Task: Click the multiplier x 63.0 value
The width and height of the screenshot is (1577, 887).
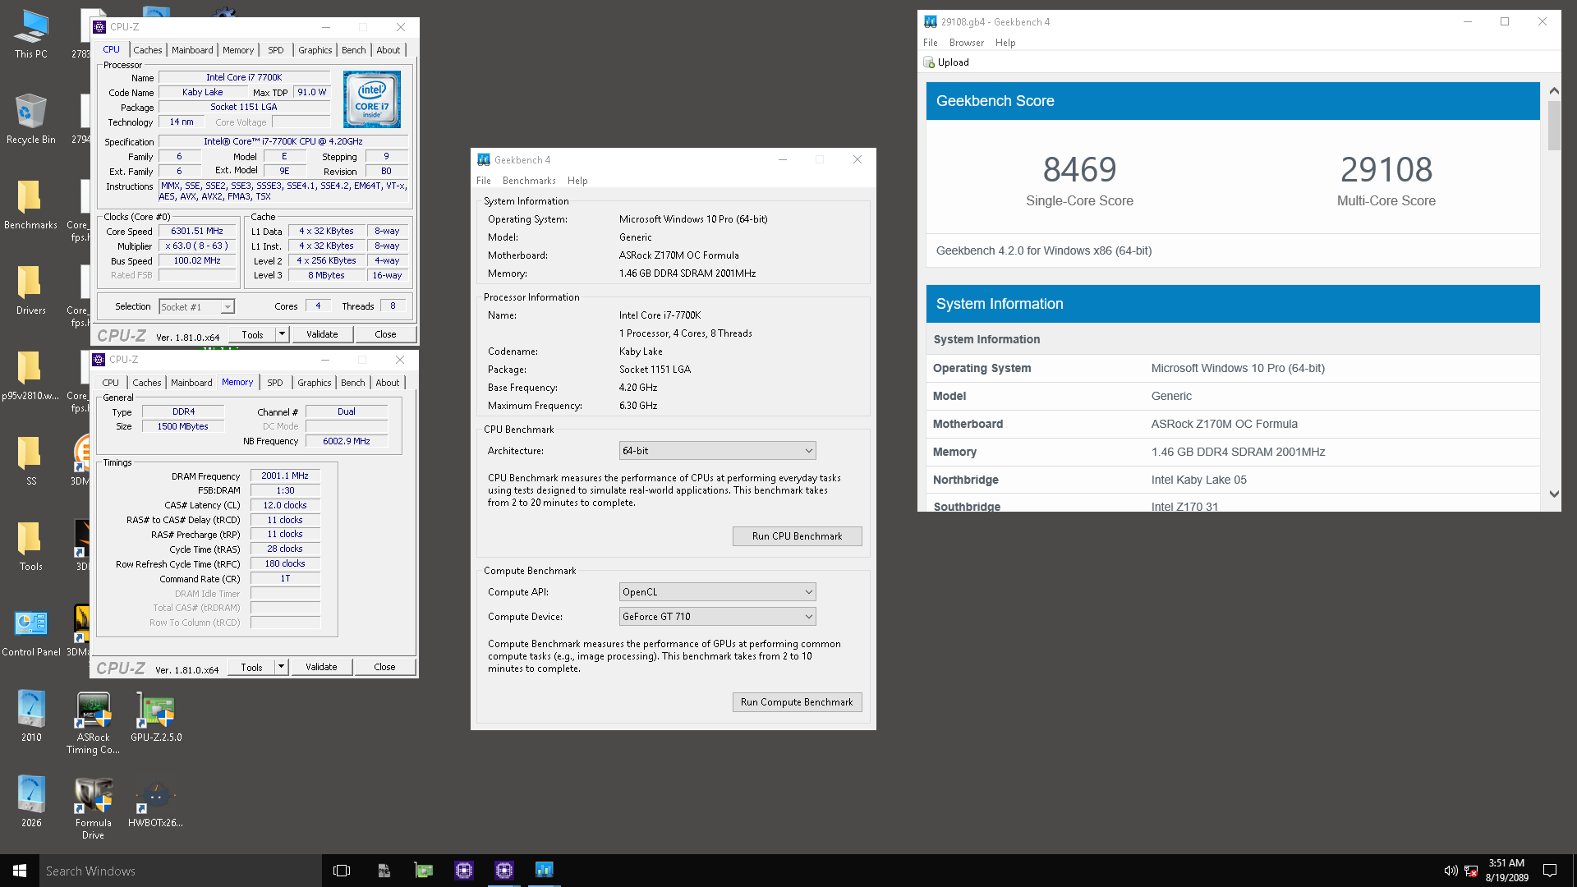Action: tap(197, 246)
